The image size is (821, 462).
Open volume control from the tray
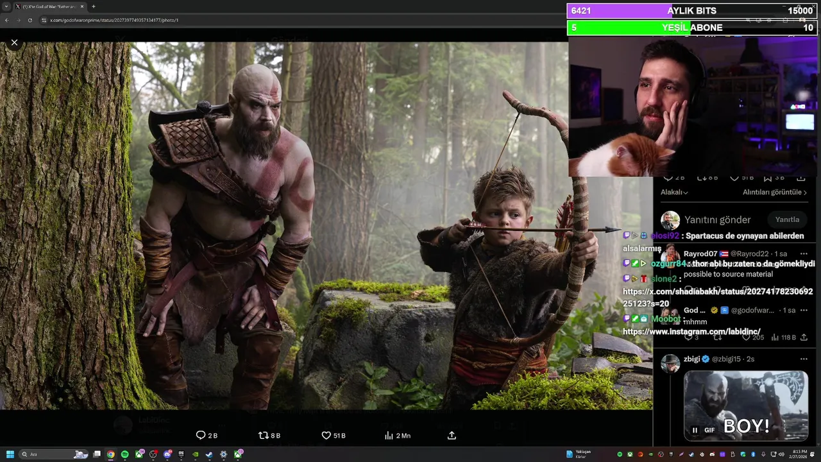[781, 454]
